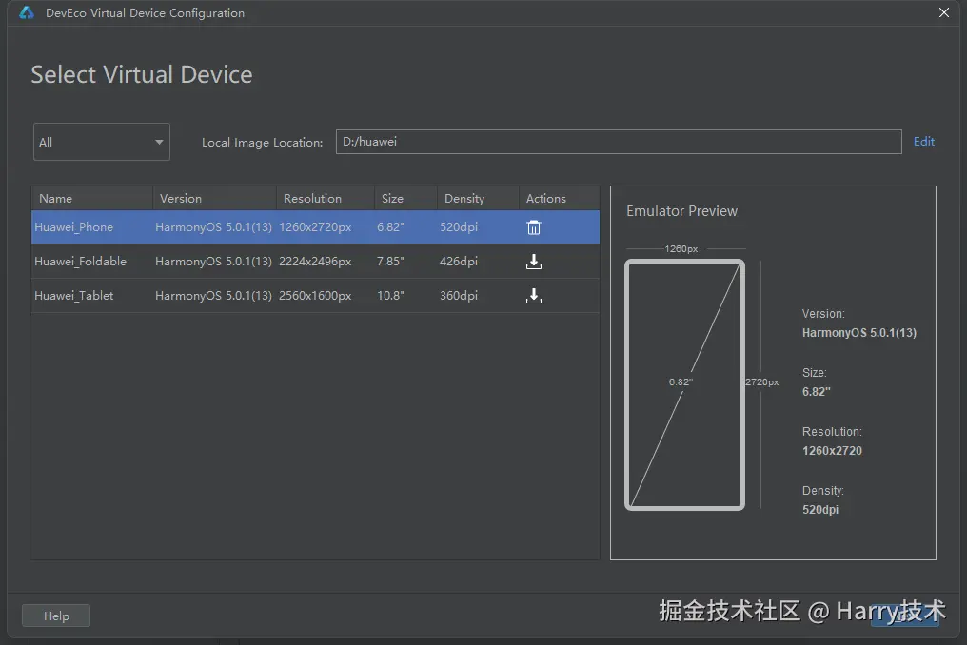Download the Huawei_Tablet emulator image
This screenshot has width=967, height=645.
tap(533, 296)
